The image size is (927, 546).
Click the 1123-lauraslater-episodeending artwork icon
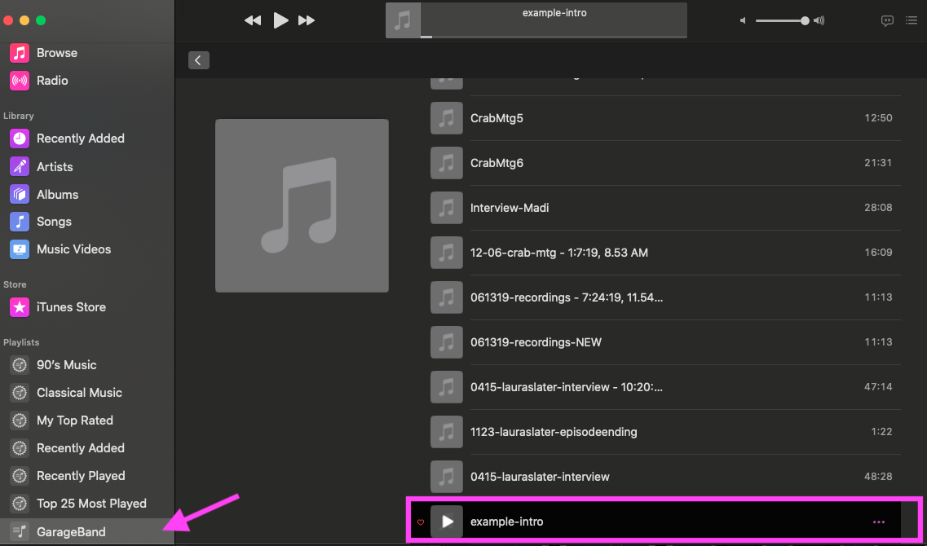coord(447,432)
